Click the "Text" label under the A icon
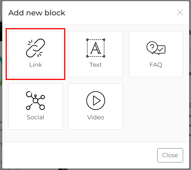The image size is (191, 170). pyautogui.click(x=96, y=65)
